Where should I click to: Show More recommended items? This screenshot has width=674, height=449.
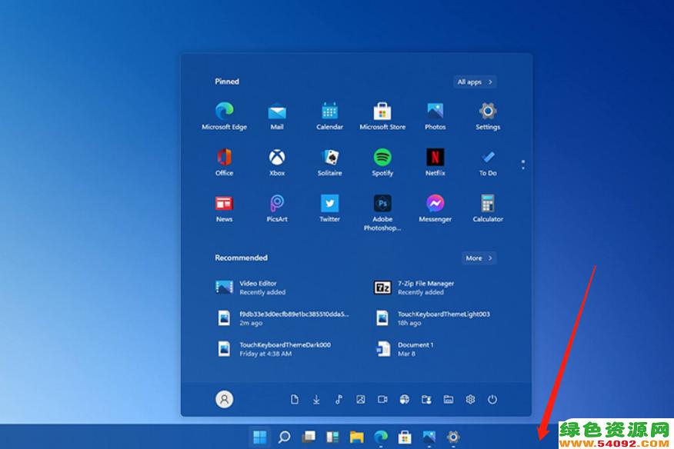point(479,258)
